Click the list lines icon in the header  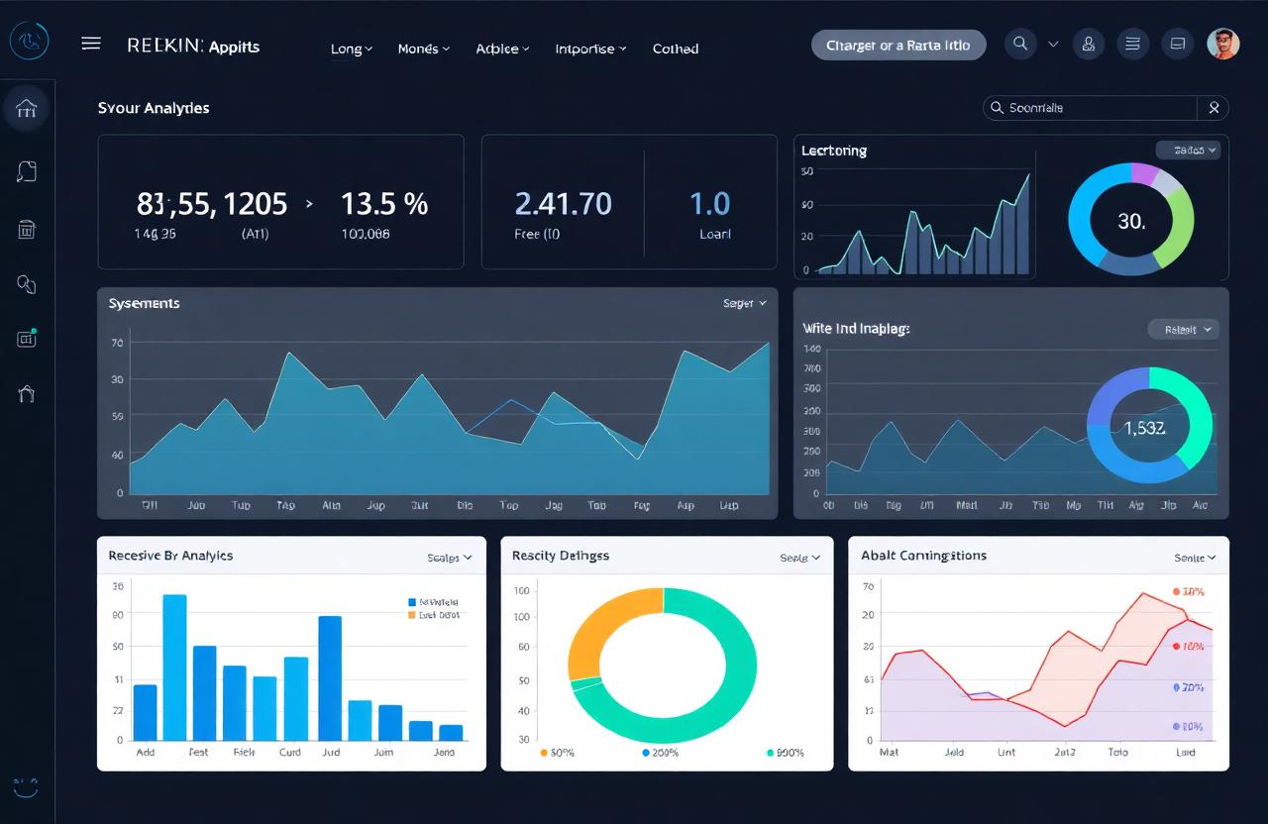1133,44
